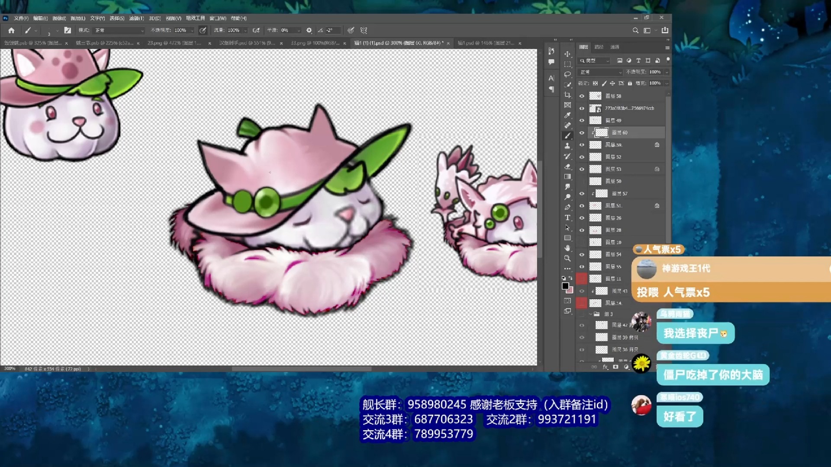The image size is (831, 467).
Task: Open options bar opacity 100% dropdown
Action: [x=192, y=30]
